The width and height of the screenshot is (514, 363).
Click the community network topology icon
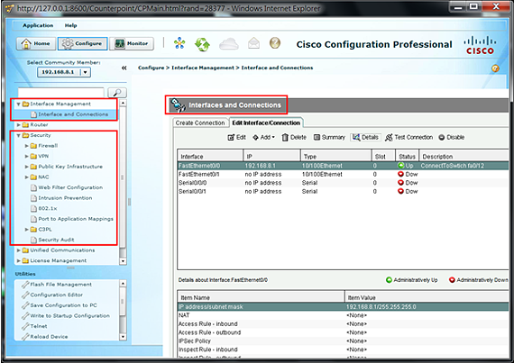[179, 43]
